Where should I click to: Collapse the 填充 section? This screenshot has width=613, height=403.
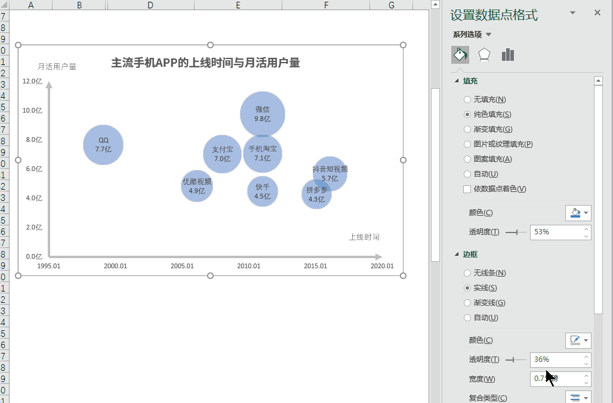(457, 81)
